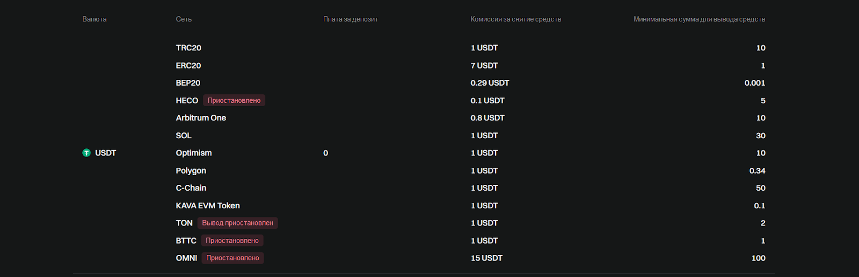Screen dimensions: 859x277
Task: Click TON's "Вывод приостановлен" badge
Action: (x=237, y=223)
